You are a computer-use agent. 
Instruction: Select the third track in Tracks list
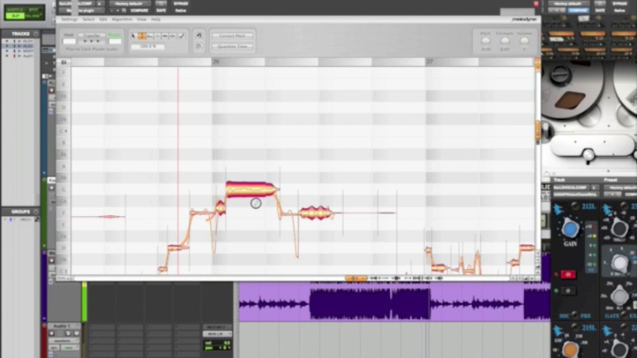27,51
